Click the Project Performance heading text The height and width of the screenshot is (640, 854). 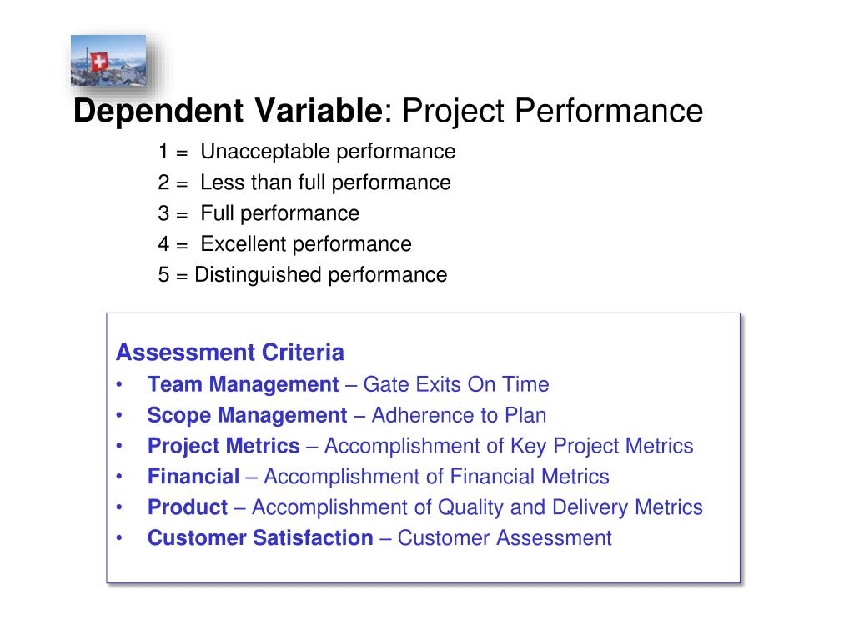[x=553, y=112]
